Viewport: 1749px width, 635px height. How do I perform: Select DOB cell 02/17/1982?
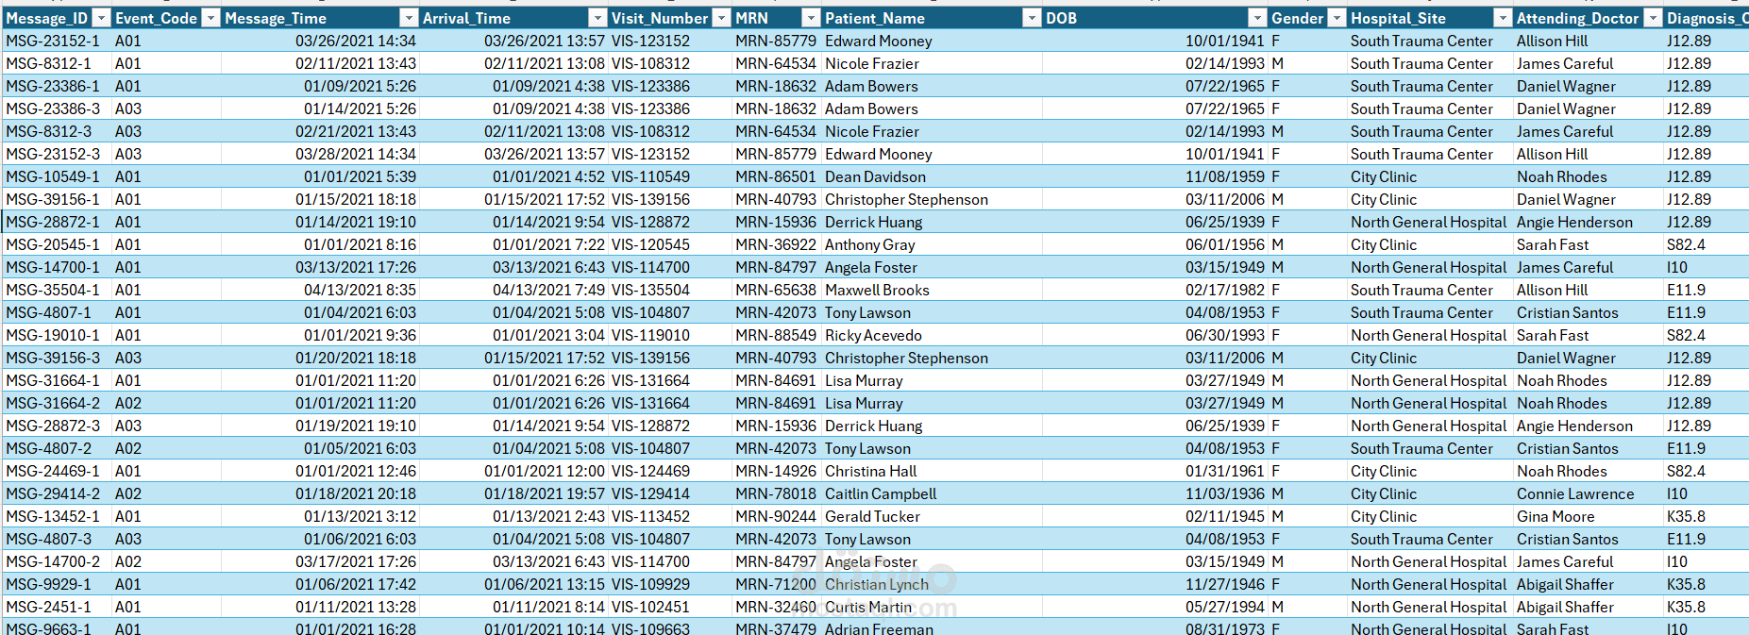click(1225, 290)
